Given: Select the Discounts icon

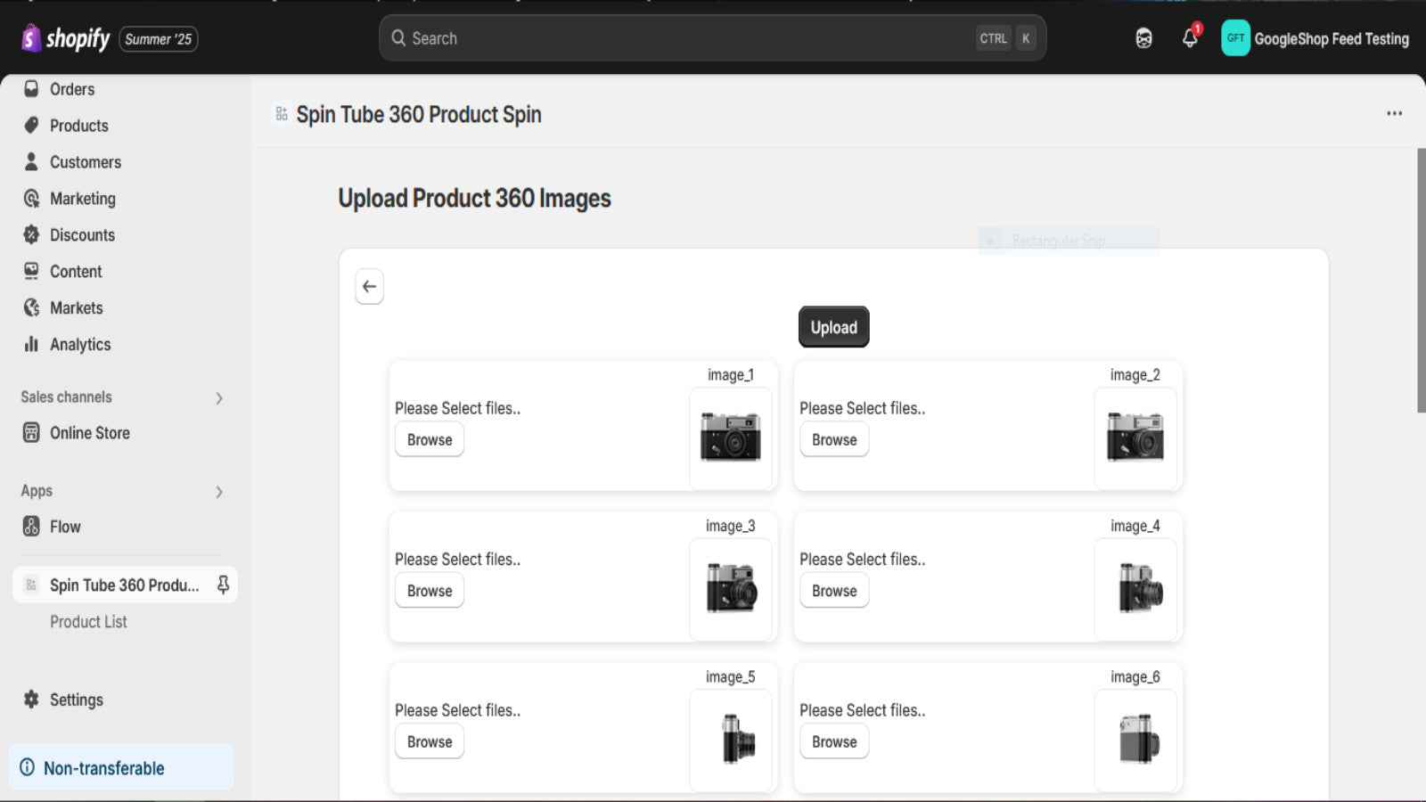Looking at the screenshot, I should [x=31, y=234].
